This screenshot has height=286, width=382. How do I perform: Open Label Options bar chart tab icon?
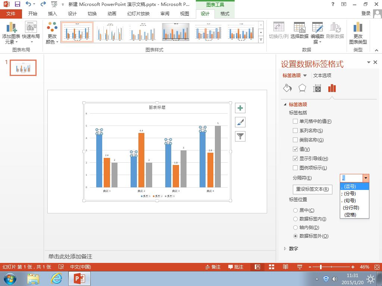(332, 88)
